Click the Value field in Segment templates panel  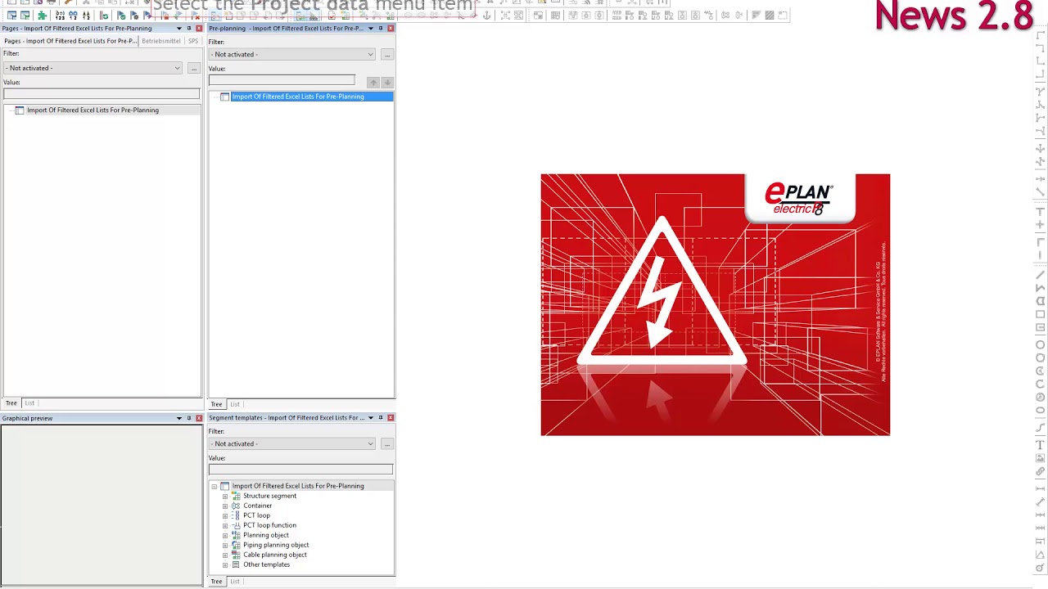300,470
